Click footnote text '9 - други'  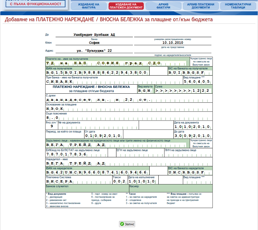tap(96, 203)
